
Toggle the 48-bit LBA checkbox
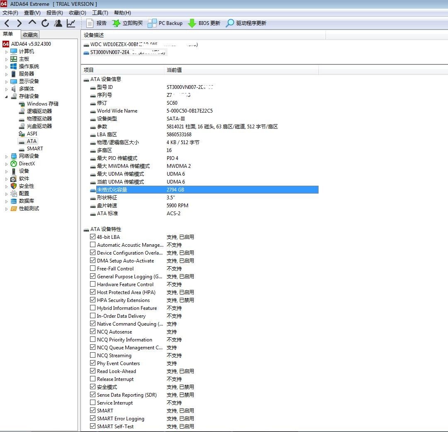pyautogui.click(x=93, y=237)
